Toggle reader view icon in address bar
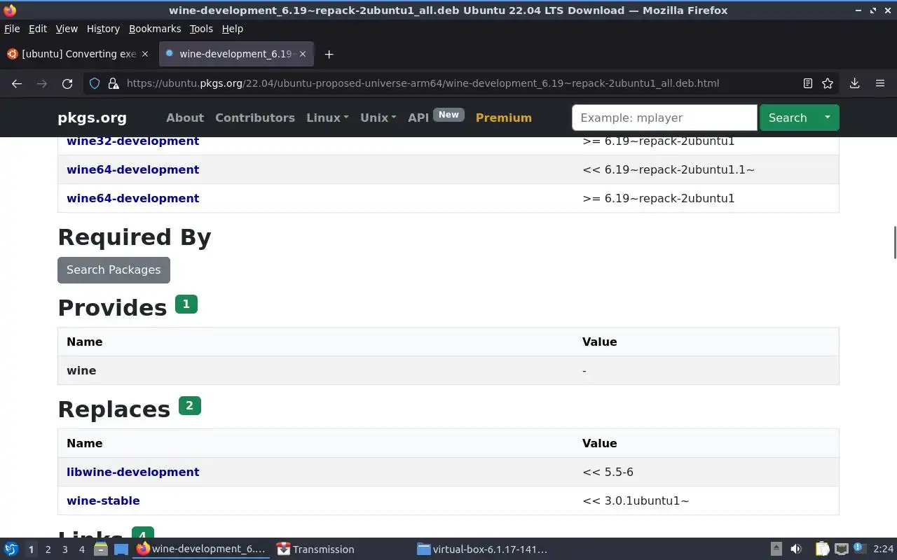The width and height of the screenshot is (897, 560). pos(807,83)
